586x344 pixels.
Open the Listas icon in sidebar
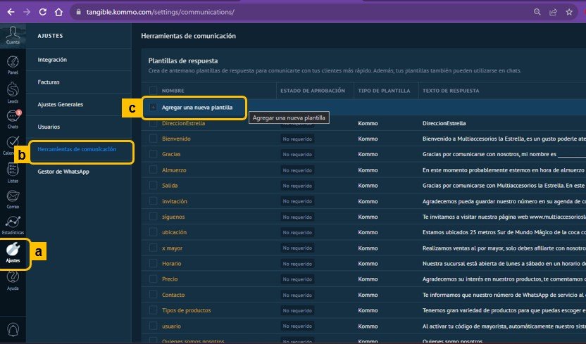pos(13,172)
